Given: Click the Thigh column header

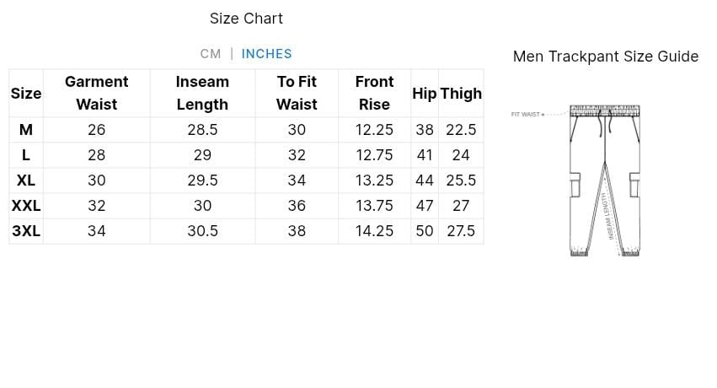Looking at the screenshot, I should (x=461, y=94).
